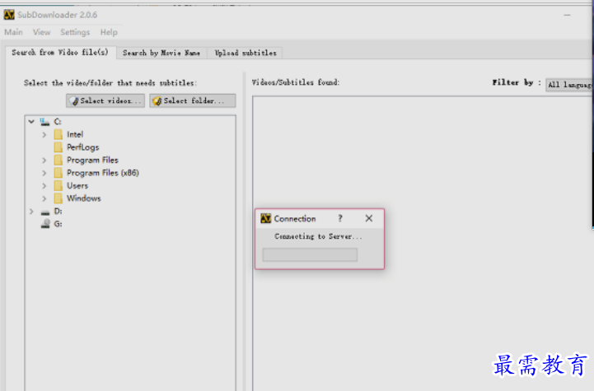The image size is (594, 391).
Task: Select the Program Files folder icon
Action: (x=58, y=161)
